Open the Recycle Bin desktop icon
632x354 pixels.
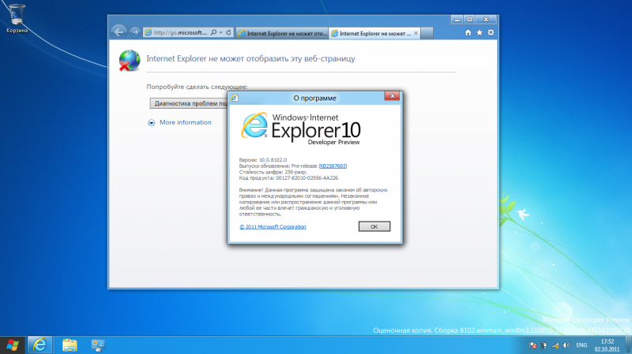click(x=17, y=15)
